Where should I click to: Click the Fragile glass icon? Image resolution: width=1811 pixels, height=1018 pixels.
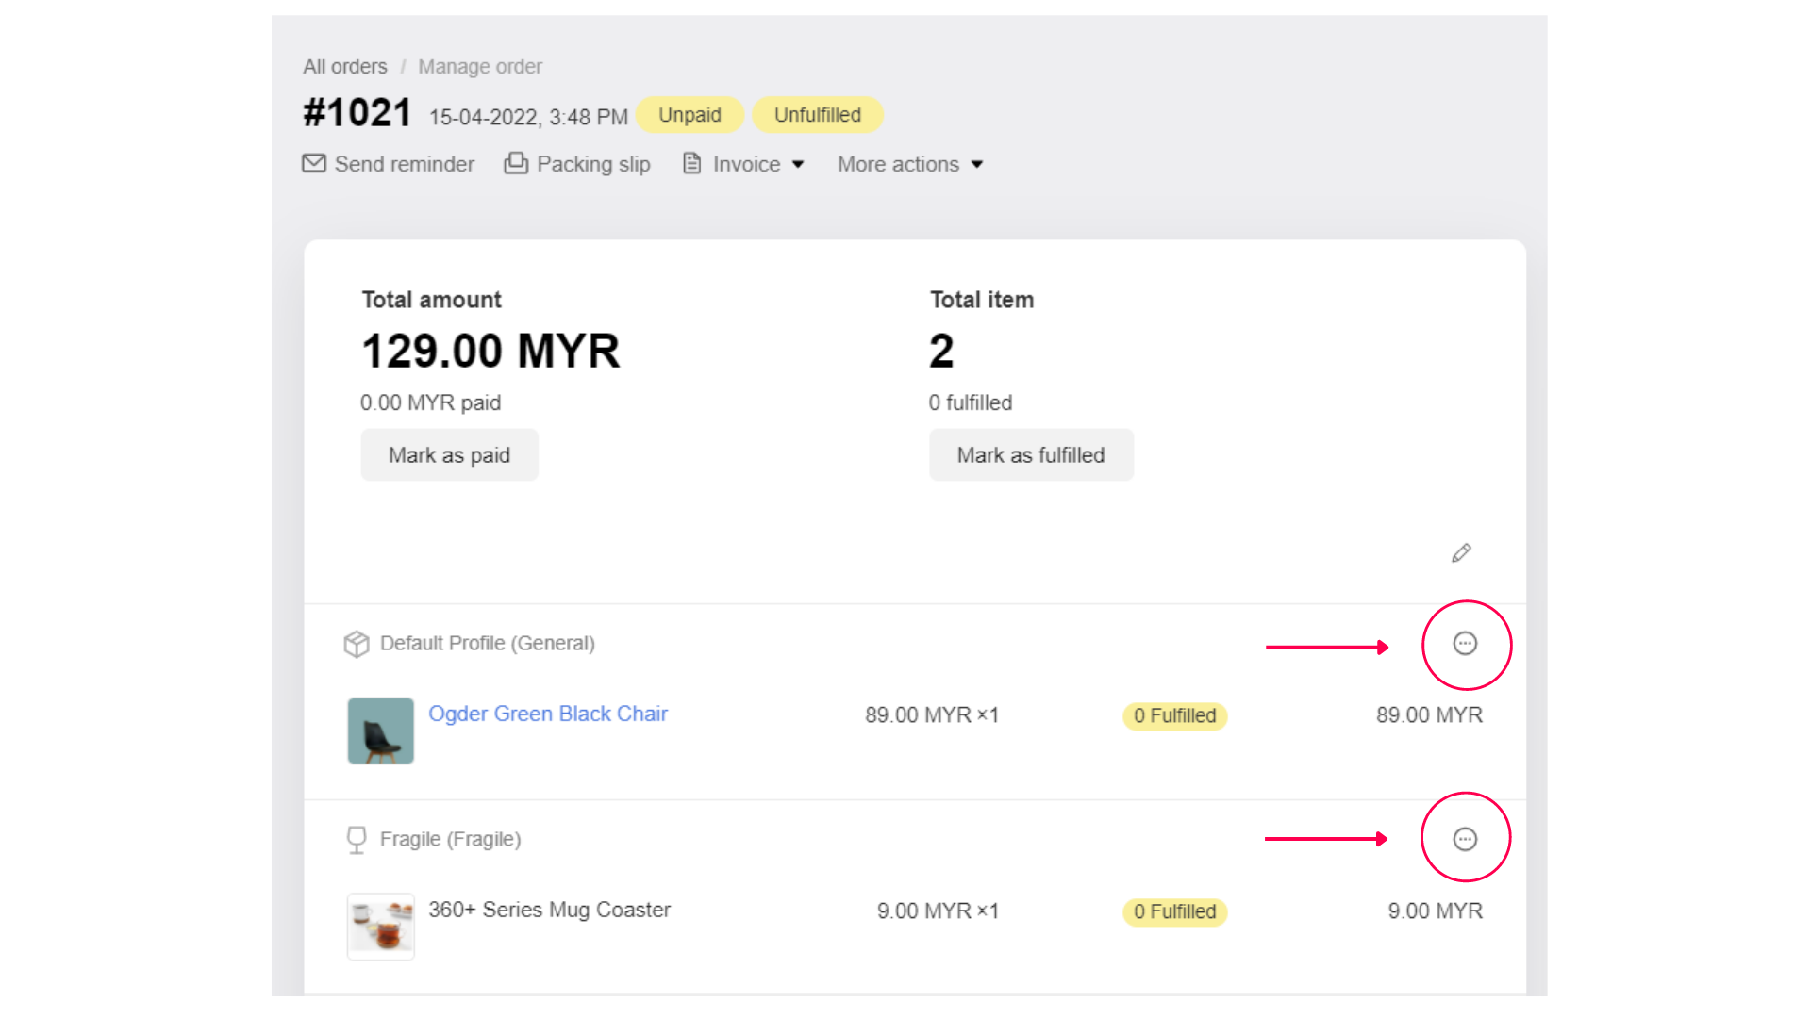tap(357, 840)
